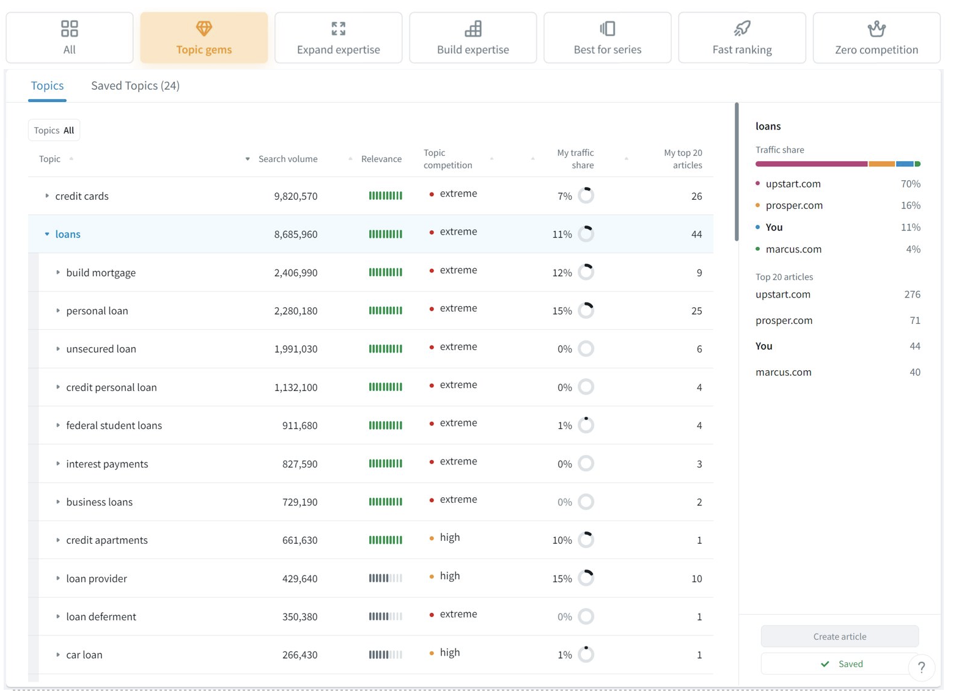Expand the credit cards topic row
Image resolution: width=956 pixels, height=699 pixels.
[47, 196]
